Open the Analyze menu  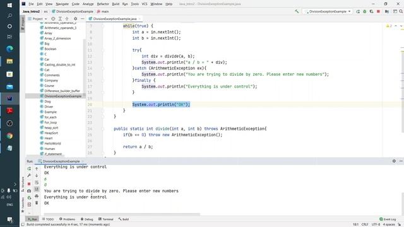[x=88, y=4]
